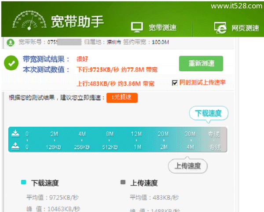Viewport: 264px width, 212px height.
Task: Click the cyan 下载速度 legend square
Action: pos(24,182)
